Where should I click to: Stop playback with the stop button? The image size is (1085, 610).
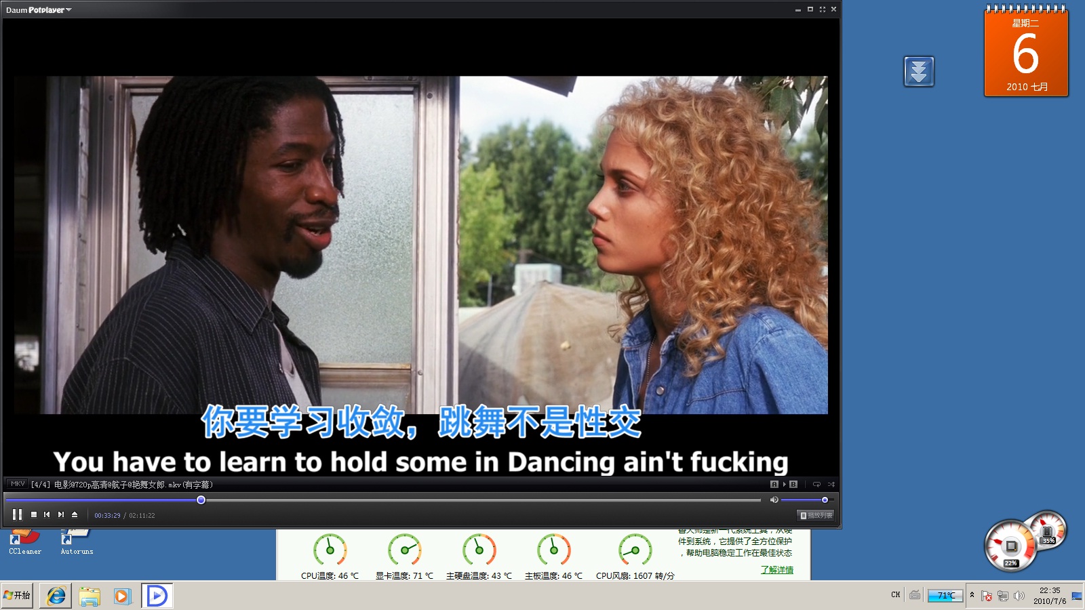pos(34,515)
